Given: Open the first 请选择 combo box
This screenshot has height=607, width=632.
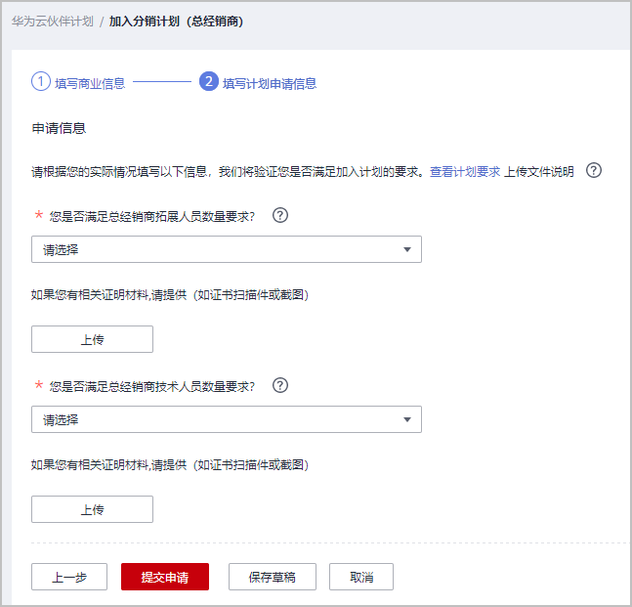Looking at the screenshot, I should [x=227, y=249].
